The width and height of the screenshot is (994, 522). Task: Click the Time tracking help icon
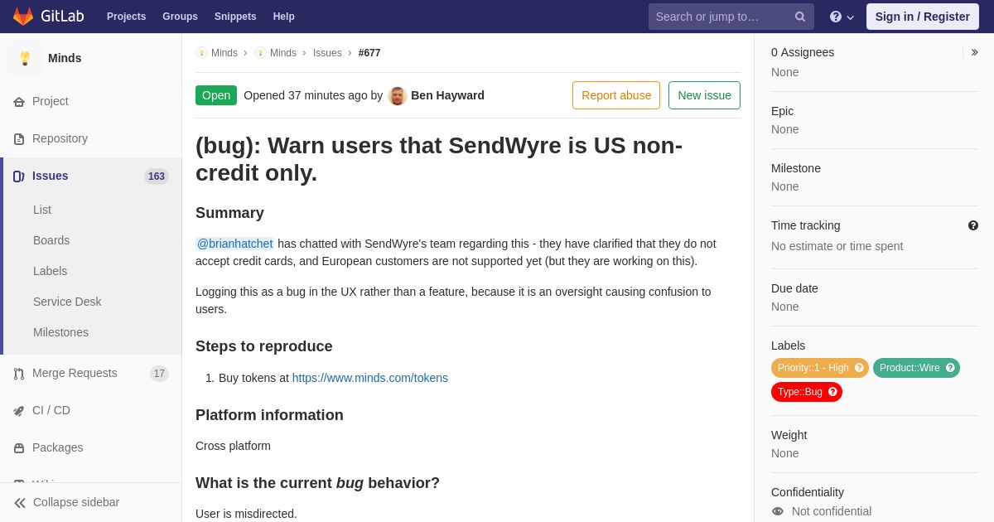click(973, 225)
